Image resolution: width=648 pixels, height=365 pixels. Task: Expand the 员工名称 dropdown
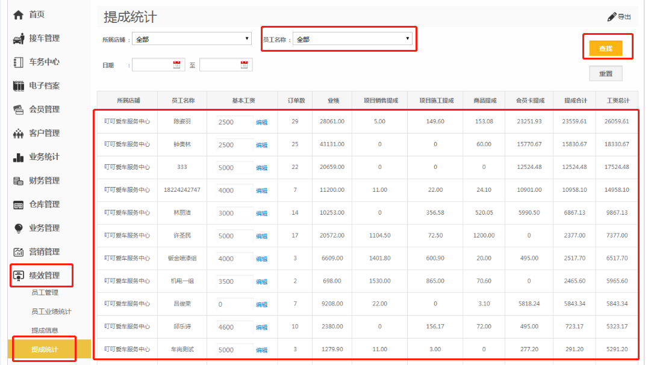click(x=352, y=39)
